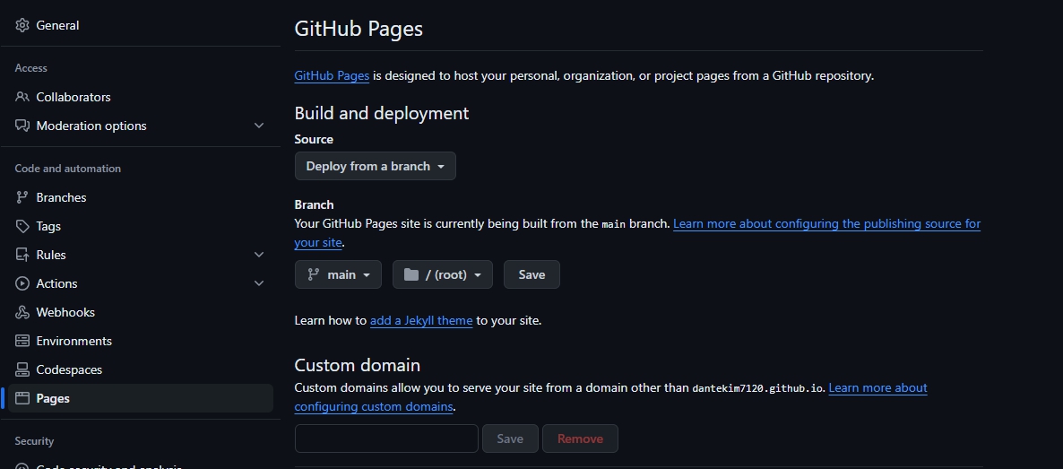Screen dimensions: 1063x469
Task: Click the Remove custom domain button
Action: pos(580,439)
